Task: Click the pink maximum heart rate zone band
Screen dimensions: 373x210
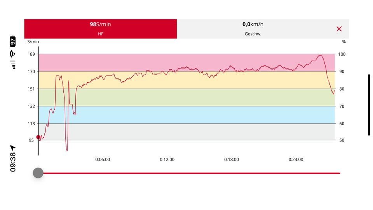Action: [186, 60]
